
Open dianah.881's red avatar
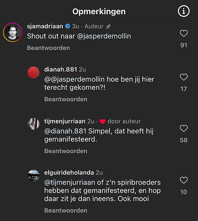pyautogui.click(x=34, y=72)
